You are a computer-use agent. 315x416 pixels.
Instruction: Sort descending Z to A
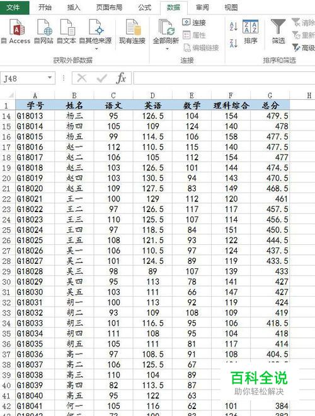tap(234, 44)
